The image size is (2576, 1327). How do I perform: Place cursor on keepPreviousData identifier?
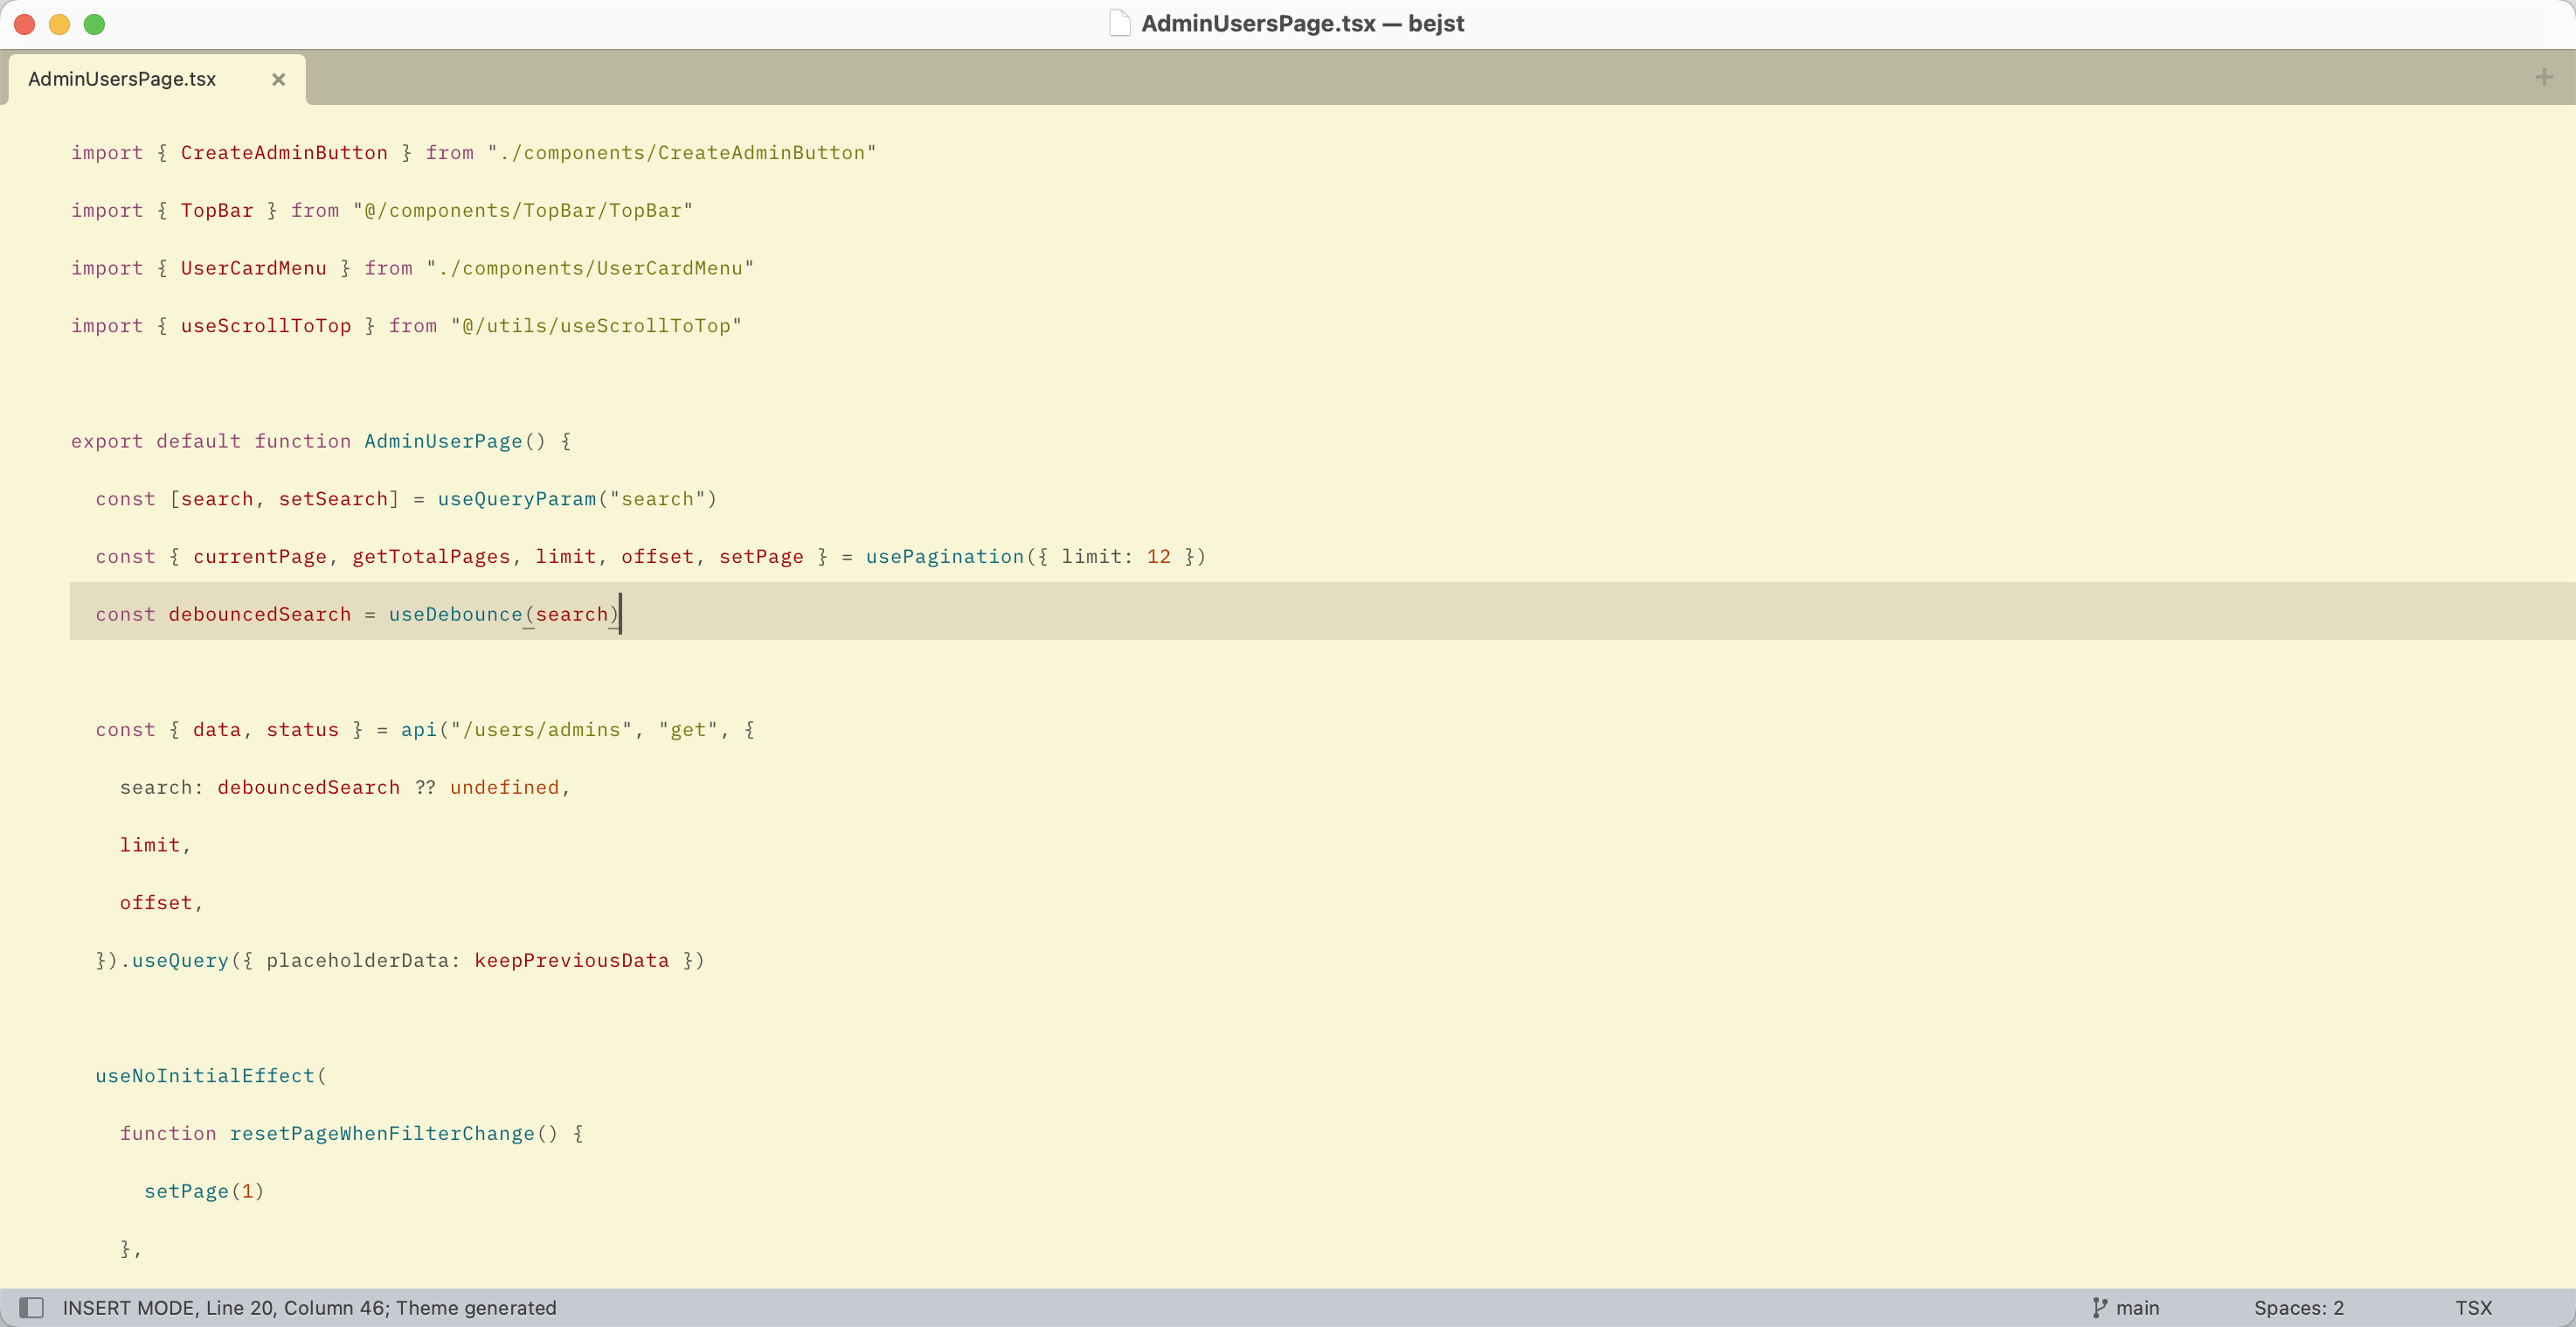(571, 960)
